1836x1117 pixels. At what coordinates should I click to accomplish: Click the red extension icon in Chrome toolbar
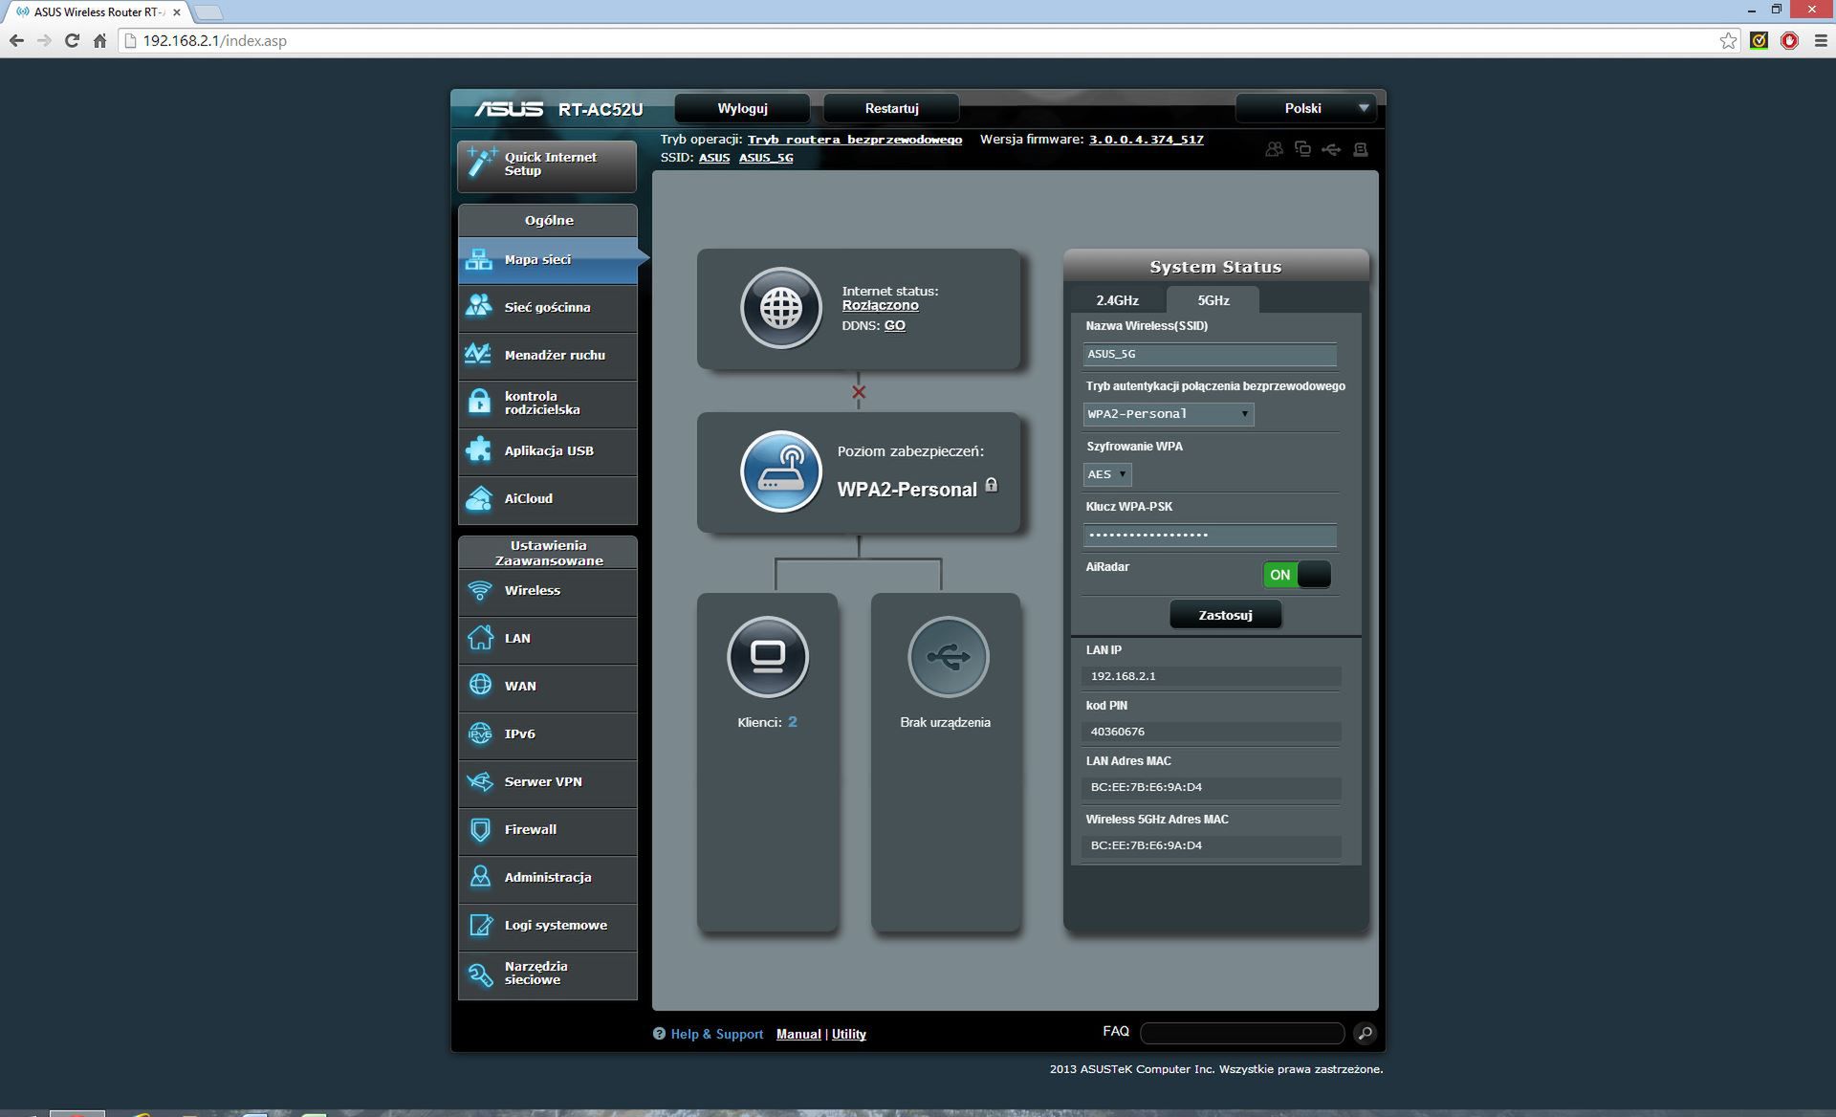(x=1789, y=40)
